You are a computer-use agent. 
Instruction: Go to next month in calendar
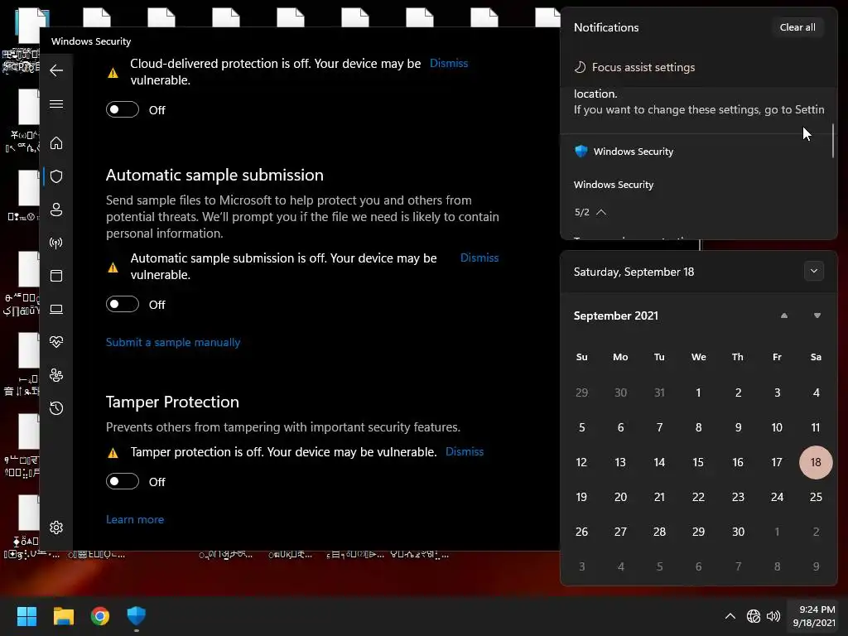[817, 316]
